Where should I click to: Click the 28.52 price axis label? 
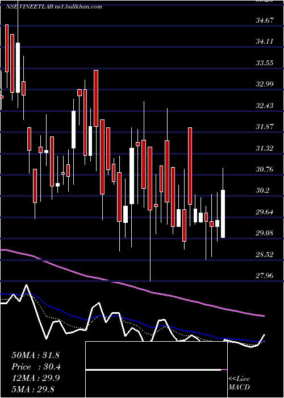(x=265, y=254)
